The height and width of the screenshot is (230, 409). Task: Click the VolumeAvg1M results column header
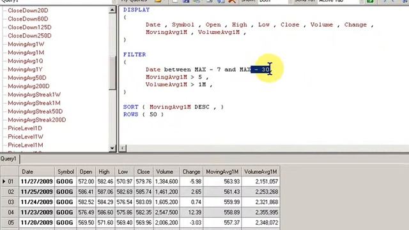pos(261,172)
